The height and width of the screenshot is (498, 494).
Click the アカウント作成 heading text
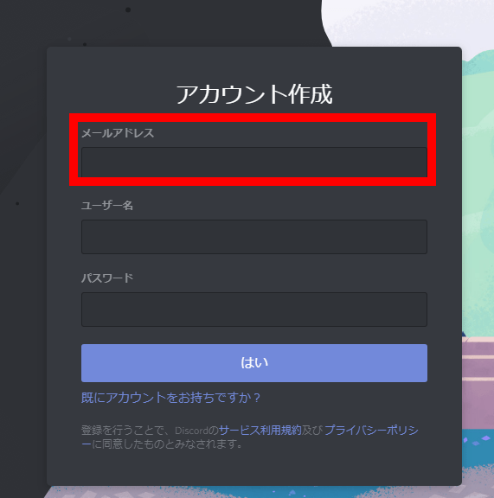254,94
